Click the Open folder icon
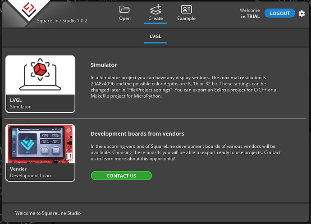Image resolution: width=311 pixels, height=224 pixels. click(124, 9)
